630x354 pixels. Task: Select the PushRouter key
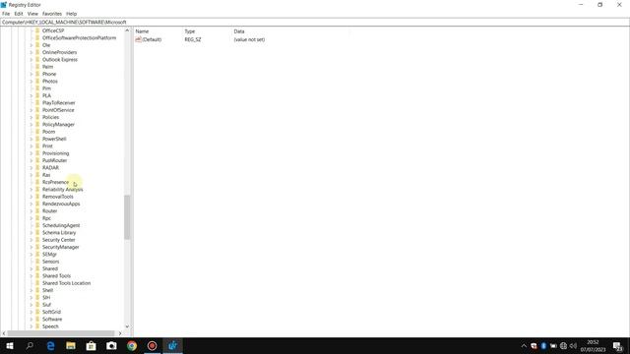pyautogui.click(x=55, y=160)
